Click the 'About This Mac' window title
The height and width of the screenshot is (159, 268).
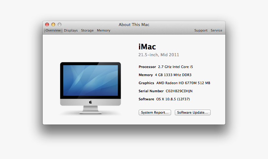tap(134, 25)
